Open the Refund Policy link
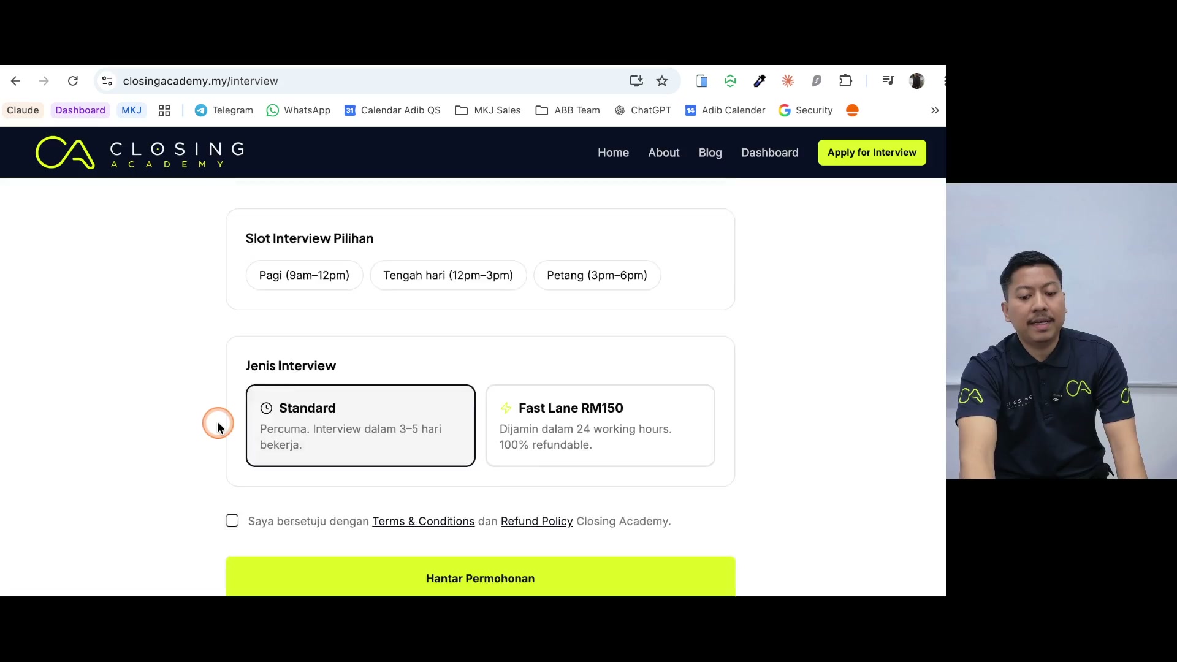The width and height of the screenshot is (1177, 662). [x=537, y=521]
